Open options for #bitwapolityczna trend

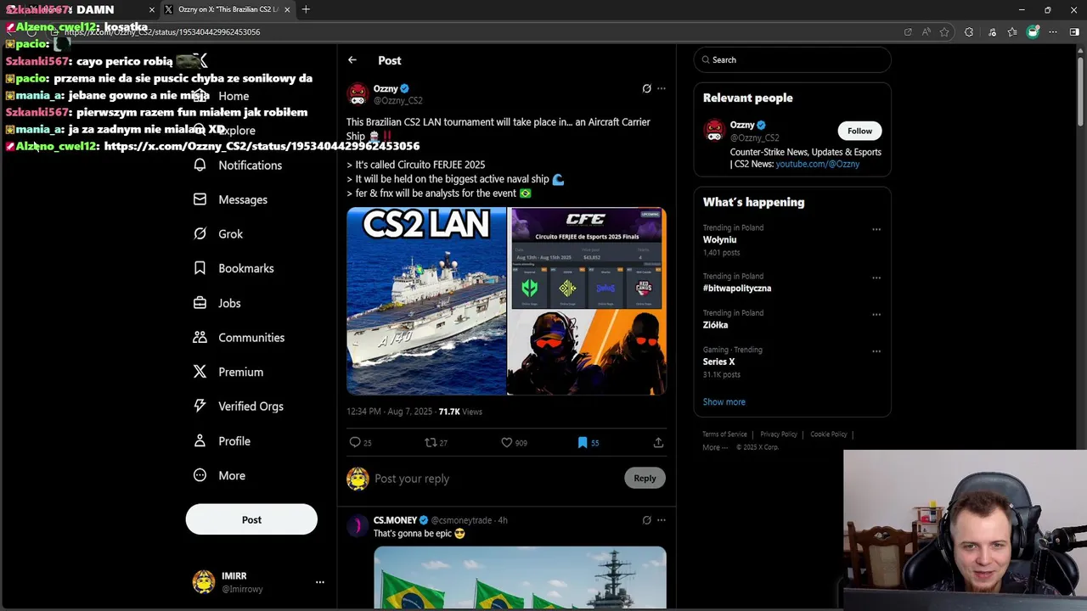tap(876, 277)
